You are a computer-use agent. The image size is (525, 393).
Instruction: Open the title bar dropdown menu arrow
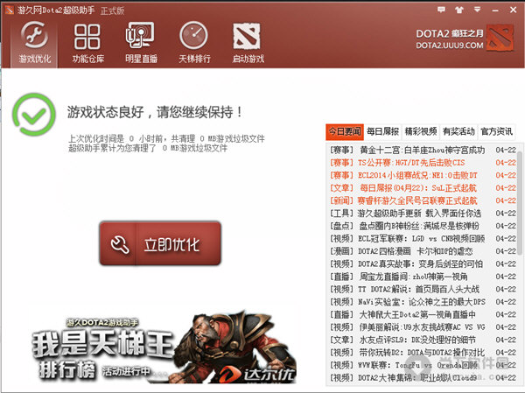click(477, 10)
